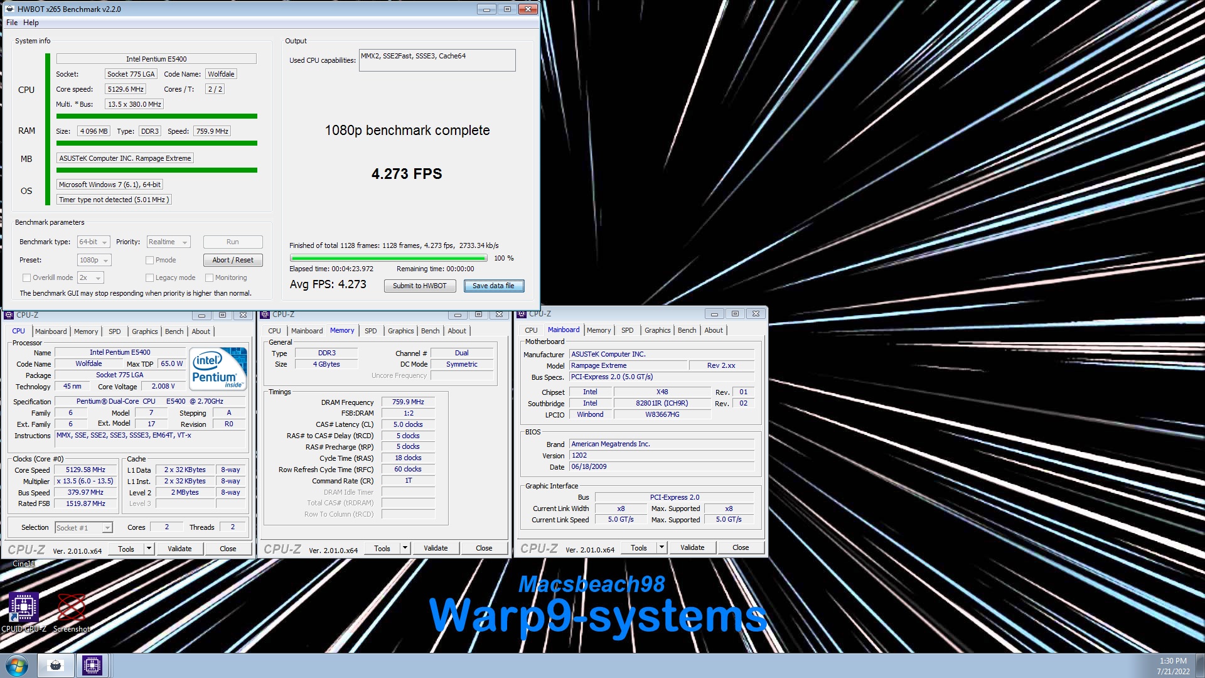Click the Rampage Extreme model field

coord(628,365)
